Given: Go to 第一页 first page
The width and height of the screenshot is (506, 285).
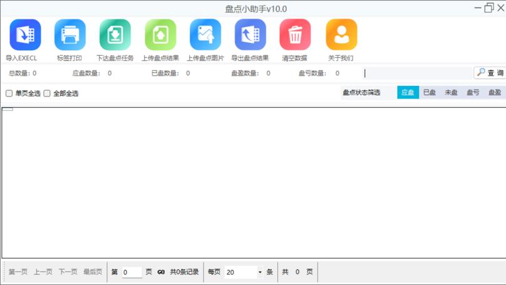Looking at the screenshot, I should pyautogui.click(x=18, y=272).
